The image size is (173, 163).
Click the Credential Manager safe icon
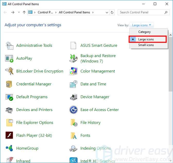9,84
